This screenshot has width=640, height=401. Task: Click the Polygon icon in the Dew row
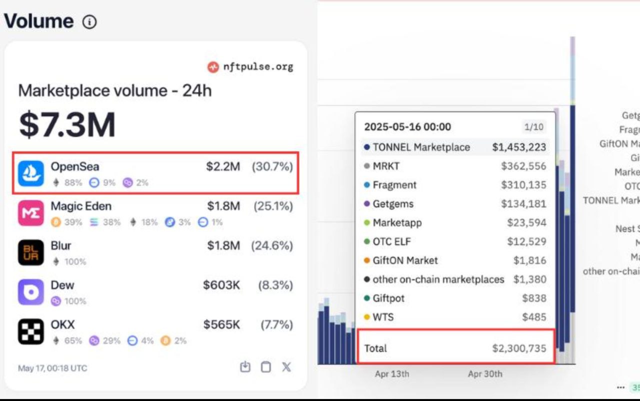(56, 301)
